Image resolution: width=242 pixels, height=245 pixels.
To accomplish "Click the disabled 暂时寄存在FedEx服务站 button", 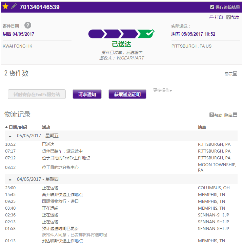I will [x=37, y=94].
